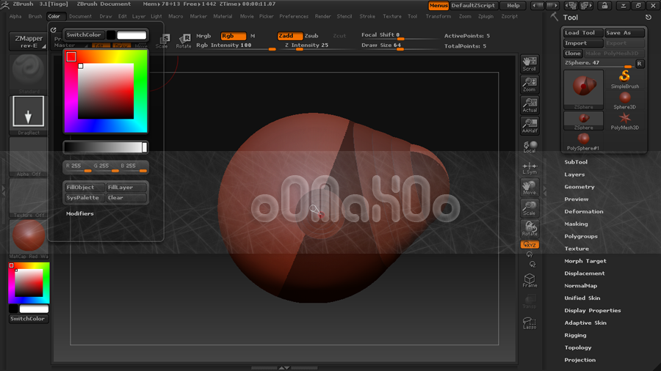Screen dimensions: 661x371
Task: Expand the Adaptive Skin section
Action: pyautogui.click(x=585, y=323)
